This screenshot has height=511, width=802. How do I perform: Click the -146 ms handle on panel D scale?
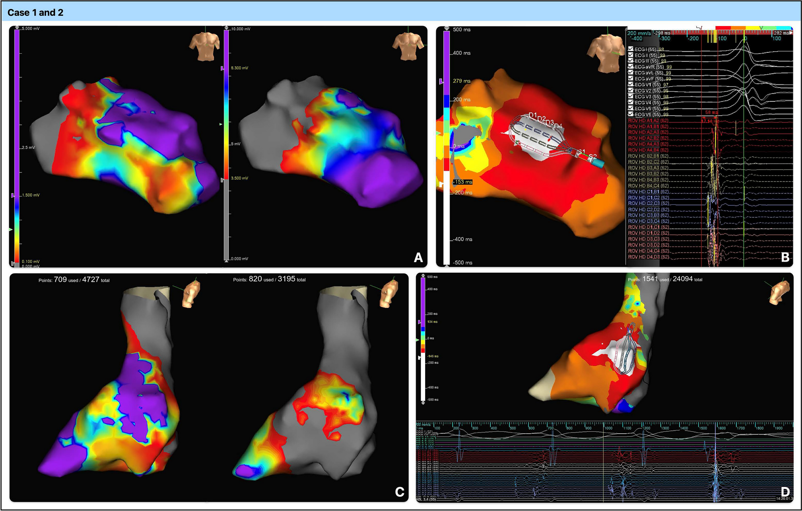click(x=420, y=358)
